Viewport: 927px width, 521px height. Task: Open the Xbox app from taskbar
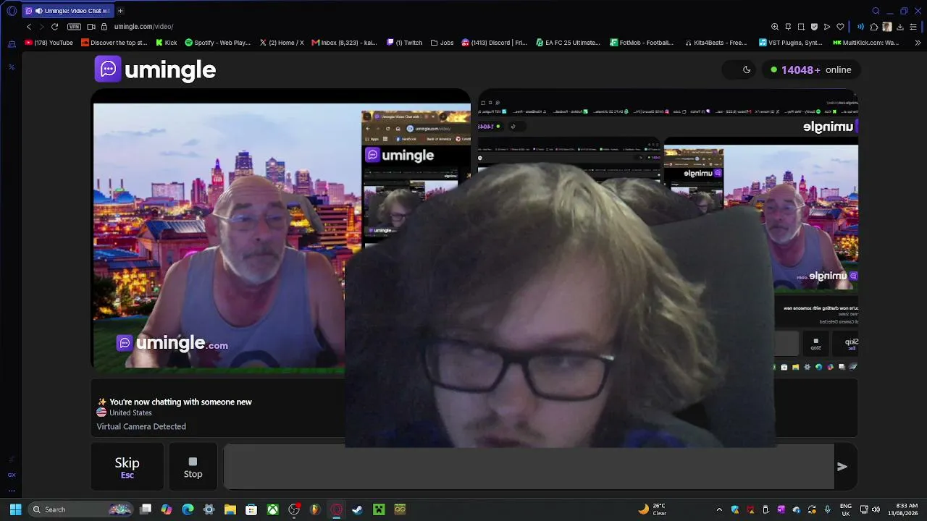point(272,509)
